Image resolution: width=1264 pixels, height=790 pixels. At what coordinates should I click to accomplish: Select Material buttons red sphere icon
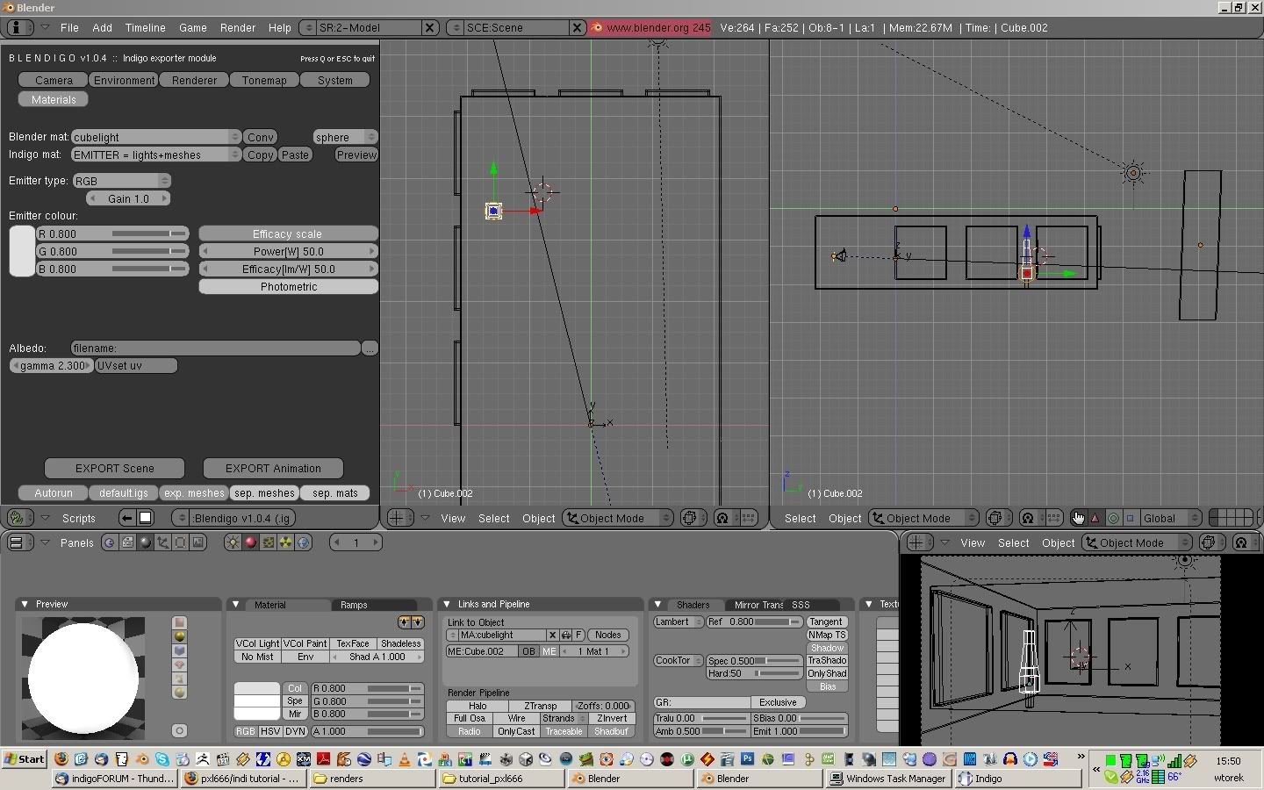coord(250,542)
